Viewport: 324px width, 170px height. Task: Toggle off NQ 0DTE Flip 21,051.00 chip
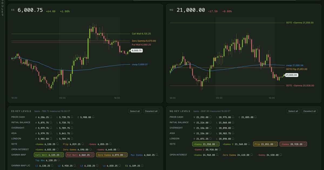(x=265, y=144)
